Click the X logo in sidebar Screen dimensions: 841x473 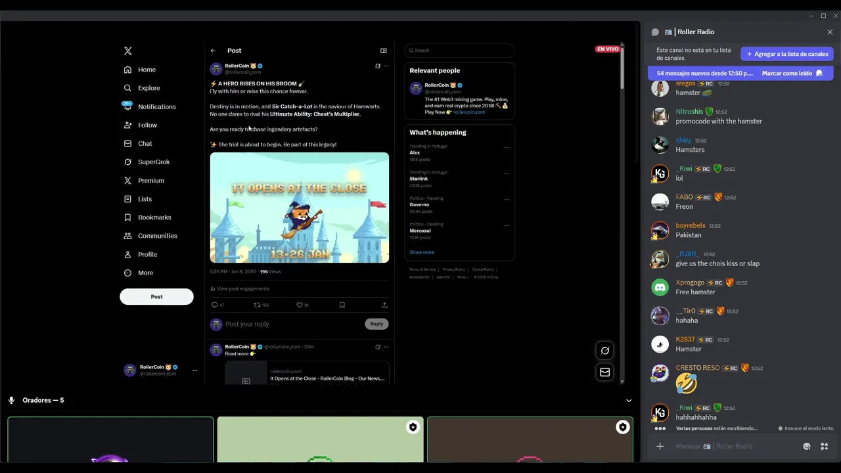pyautogui.click(x=128, y=51)
